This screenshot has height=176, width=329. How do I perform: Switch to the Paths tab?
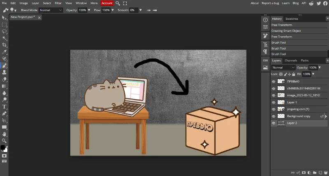coord(305,61)
